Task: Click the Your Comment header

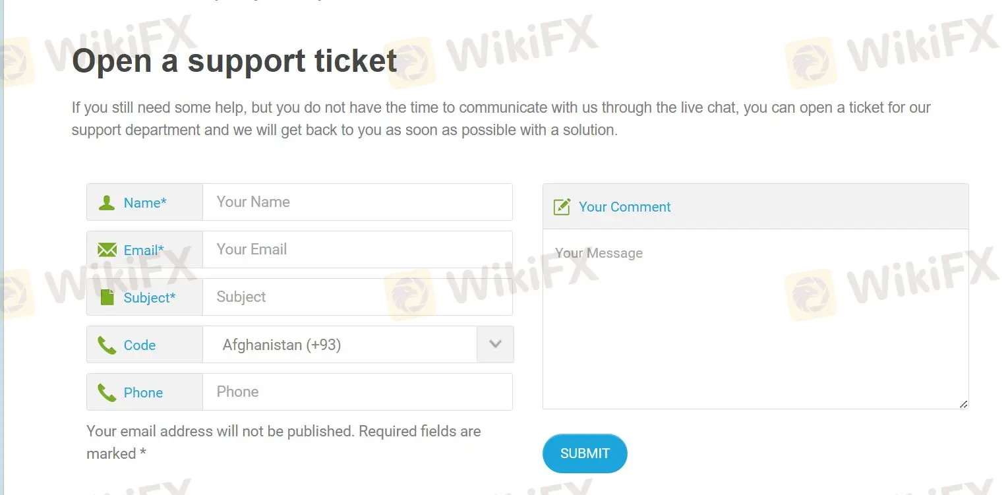Action: pos(624,206)
